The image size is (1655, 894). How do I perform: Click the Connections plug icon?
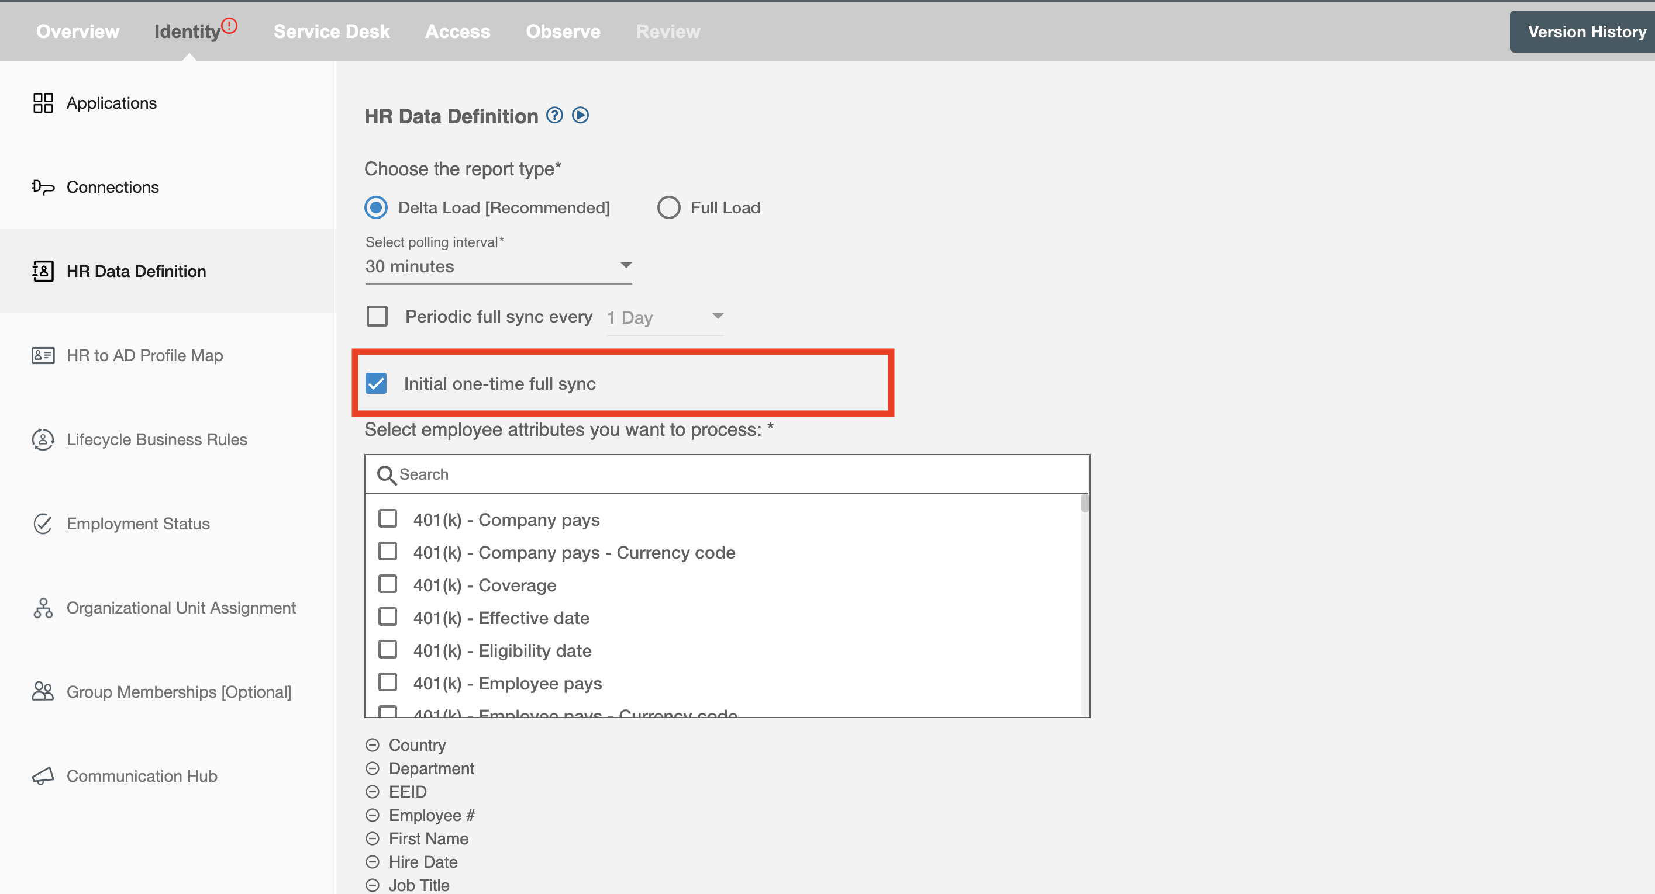pos(43,187)
